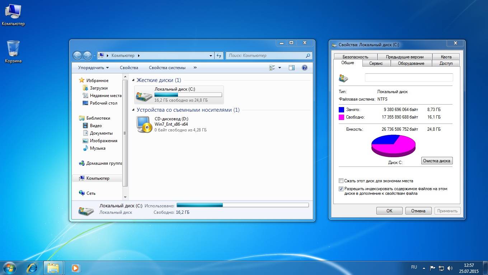488x275 pixels.
Task: Open the Компьютер desktop icon
Action: [x=13, y=12]
